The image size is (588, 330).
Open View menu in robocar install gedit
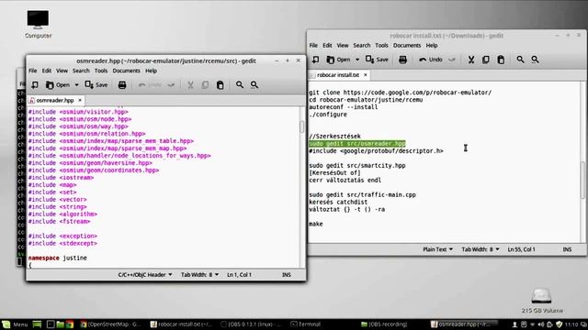(343, 45)
